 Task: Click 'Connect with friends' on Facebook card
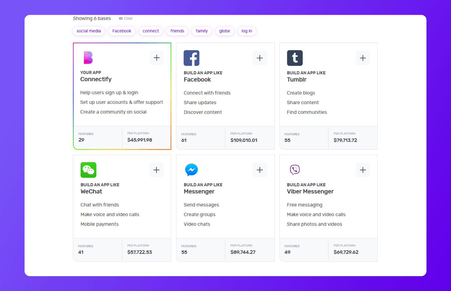point(207,93)
